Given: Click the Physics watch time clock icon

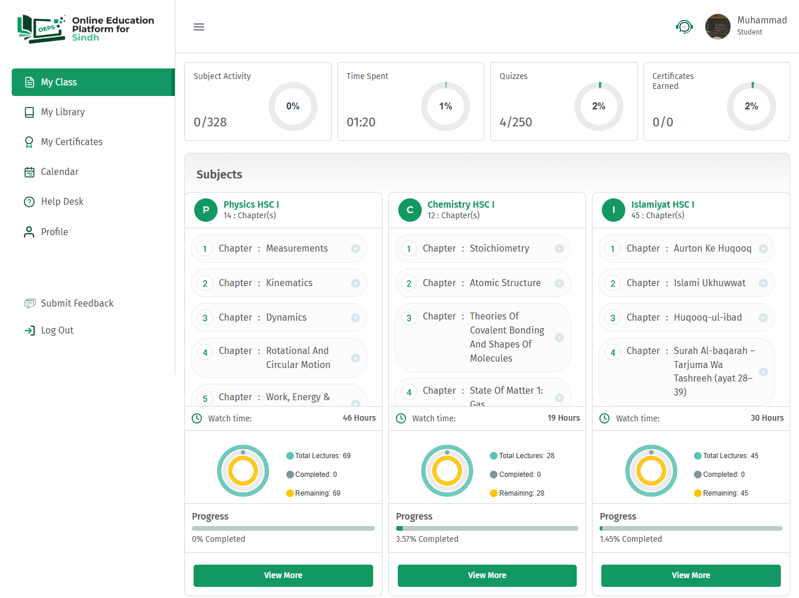Looking at the screenshot, I should [x=197, y=418].
